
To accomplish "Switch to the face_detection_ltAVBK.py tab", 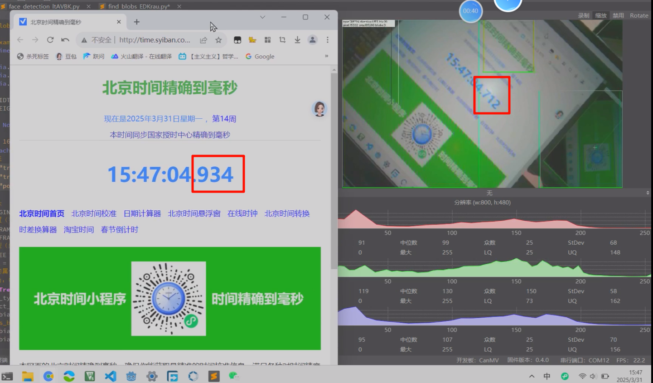I will coord(44,6).
